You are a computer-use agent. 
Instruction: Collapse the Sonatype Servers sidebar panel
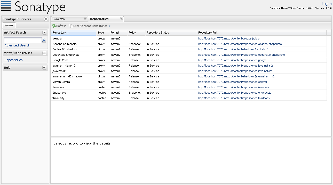coord(46,19)
